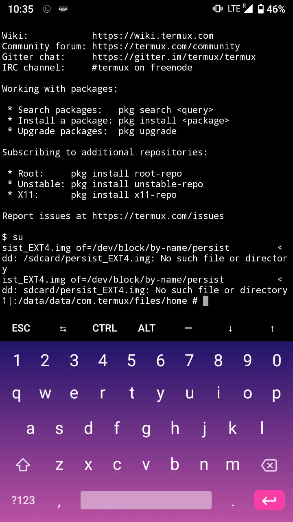Toggle the CTRL modifier key
The width and height of the screenshot is (293, 522).
(x=105, y=328)
